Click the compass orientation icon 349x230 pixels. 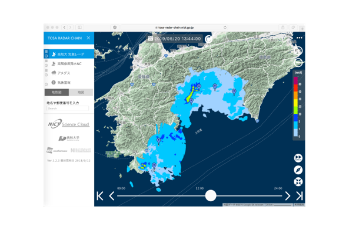(x=298, y=170)
